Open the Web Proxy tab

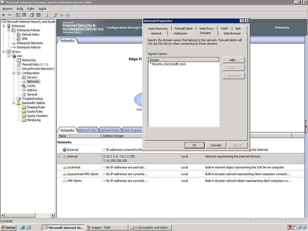pyautogui.click(x=206, y=29)
